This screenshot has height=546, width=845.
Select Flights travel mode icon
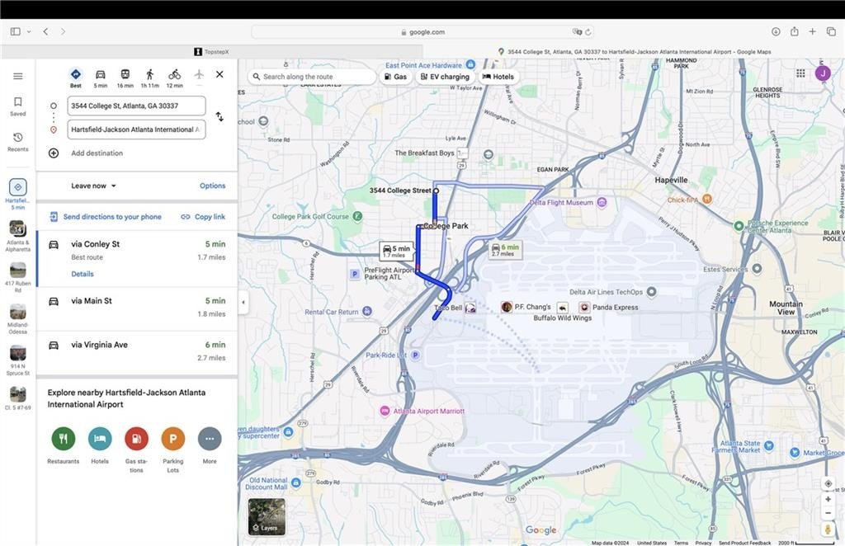click(199, 75)
